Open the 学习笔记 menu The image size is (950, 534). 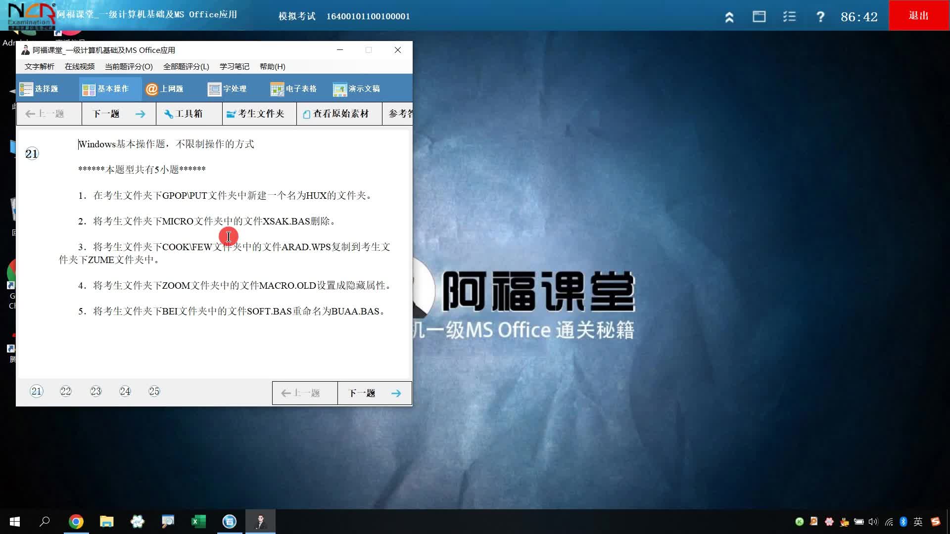[x=235, y=67]
